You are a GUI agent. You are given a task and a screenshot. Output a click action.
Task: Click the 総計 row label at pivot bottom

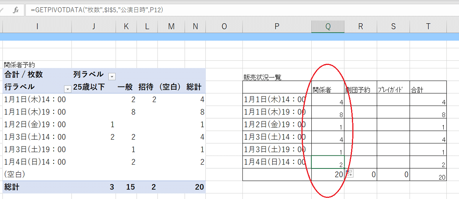pyautogui.click(x=11, y=187)
